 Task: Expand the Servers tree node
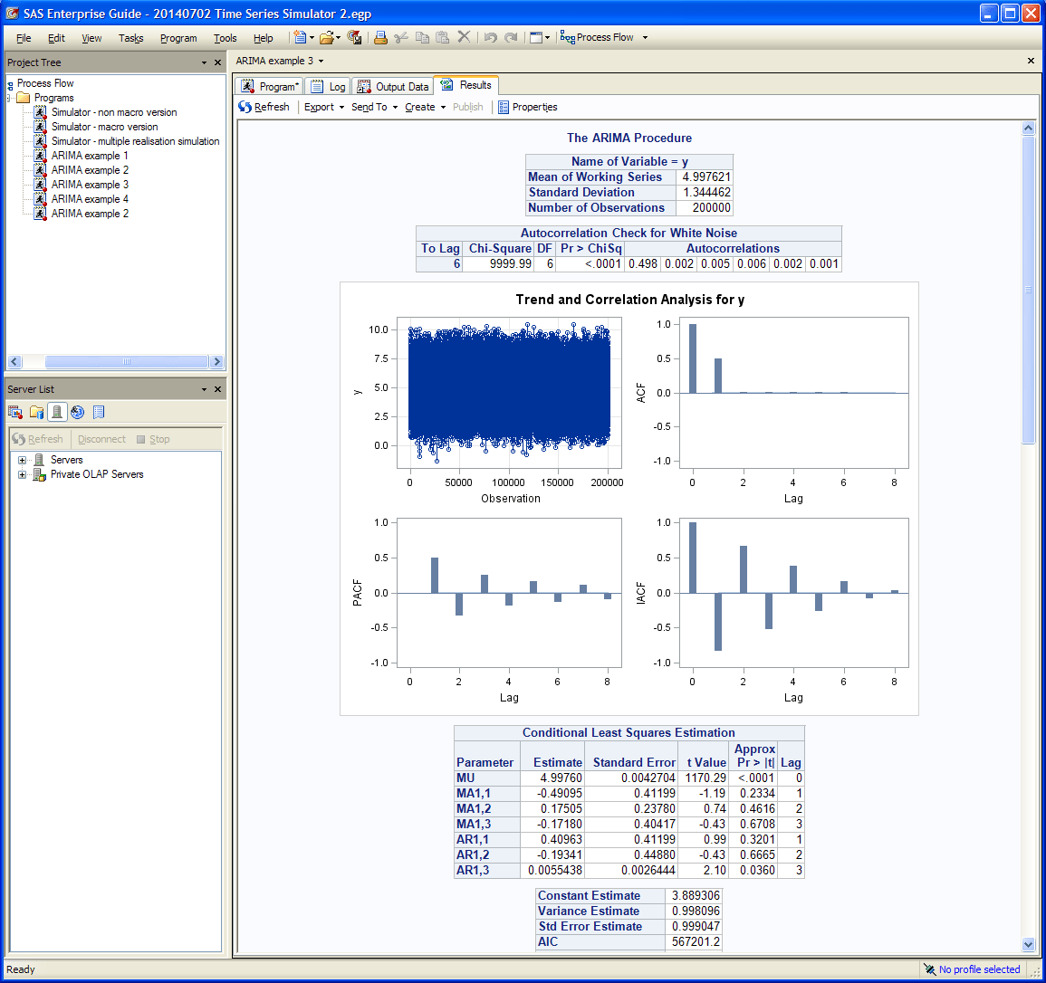[22, 460]
